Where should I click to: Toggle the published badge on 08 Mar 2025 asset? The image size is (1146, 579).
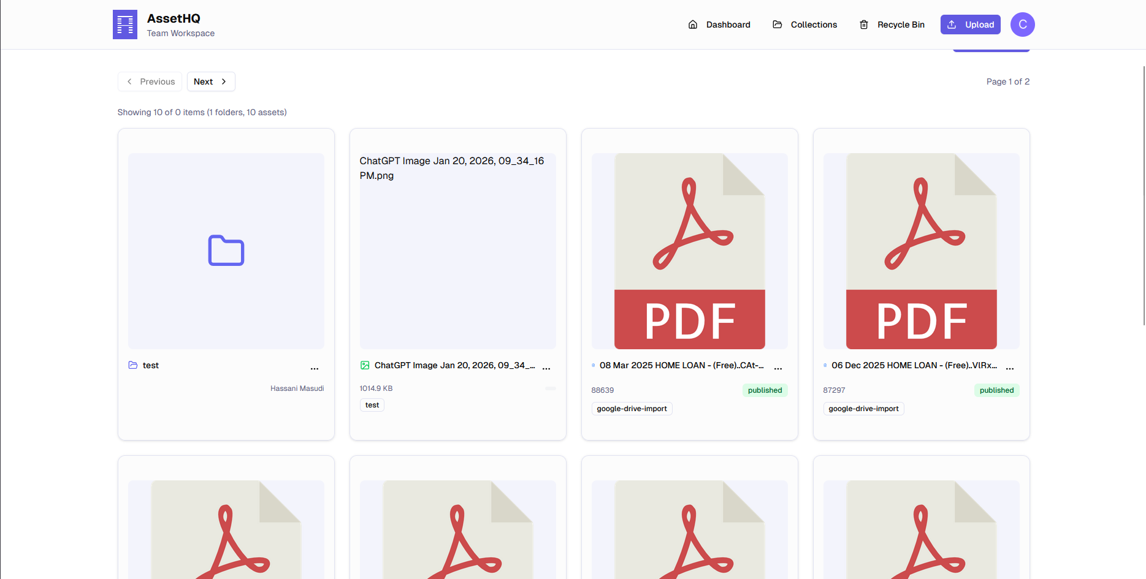pyautogui.click(x=765, y=390)
